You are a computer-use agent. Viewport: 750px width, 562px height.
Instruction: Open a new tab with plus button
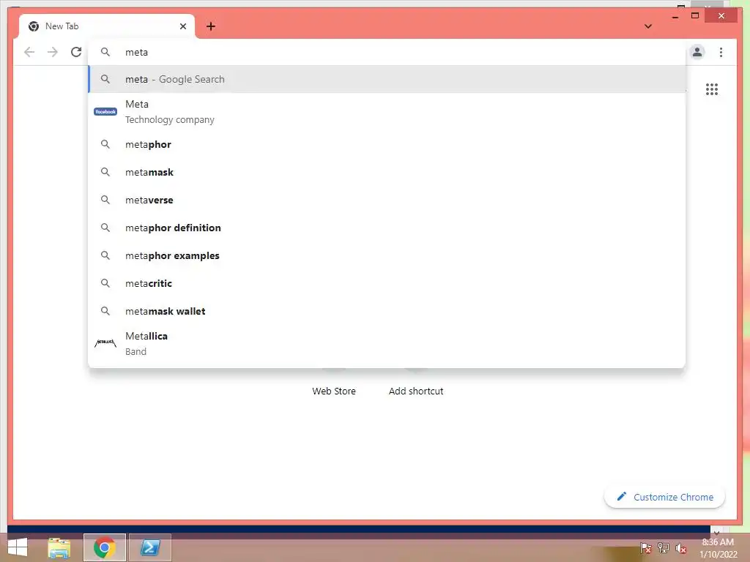pos(211,26)
